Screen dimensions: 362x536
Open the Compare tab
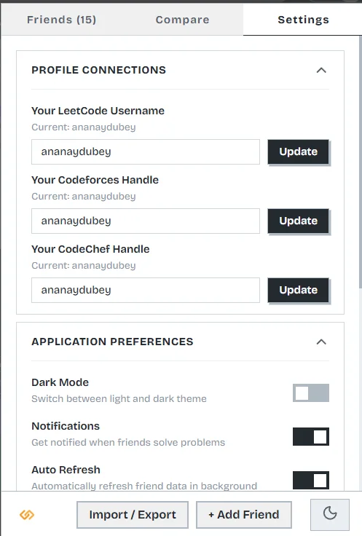(x=183, y=20)
